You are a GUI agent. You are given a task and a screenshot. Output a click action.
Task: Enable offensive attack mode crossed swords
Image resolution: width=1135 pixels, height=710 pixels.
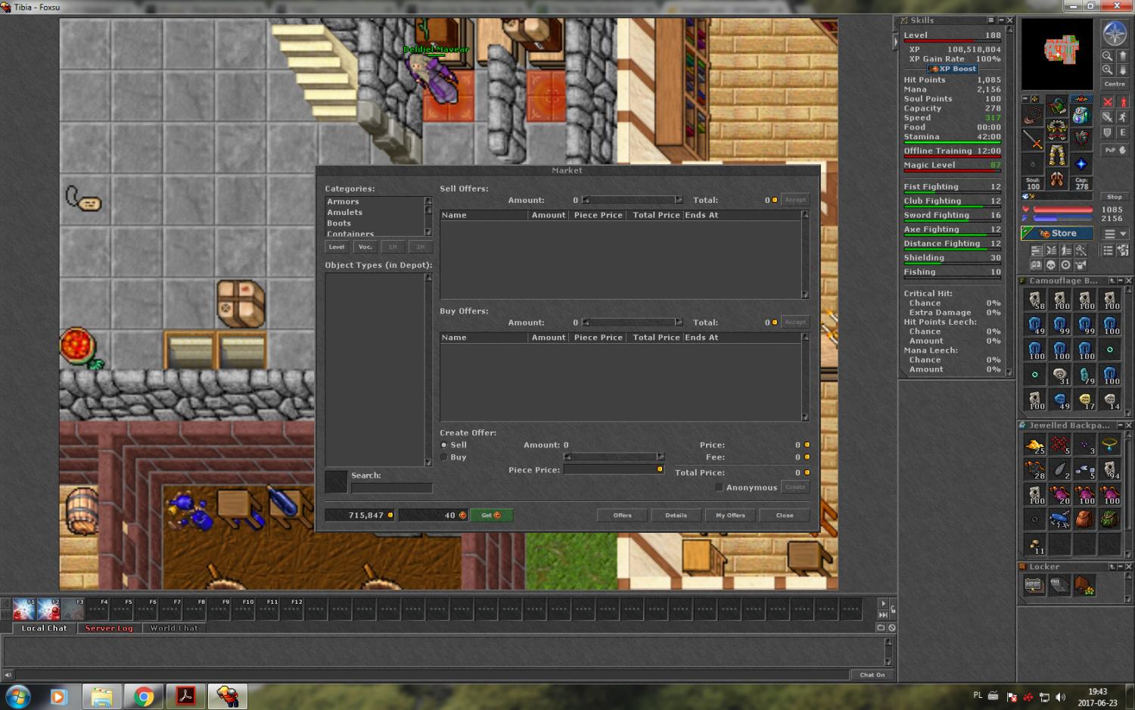pos(1108,101)
